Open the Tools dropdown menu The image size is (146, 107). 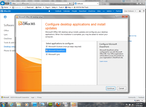(61, 7)
